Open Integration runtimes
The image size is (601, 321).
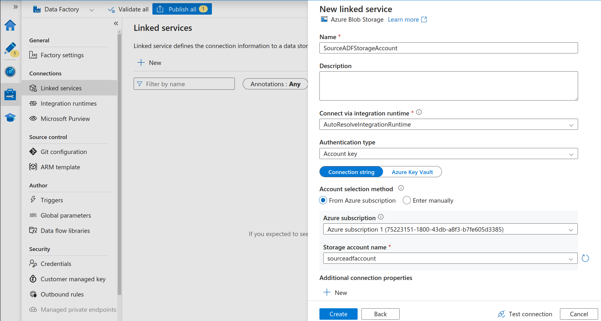coord(69,103)
